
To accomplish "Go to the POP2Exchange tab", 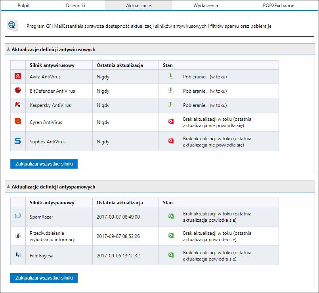I will click(279, 6).
